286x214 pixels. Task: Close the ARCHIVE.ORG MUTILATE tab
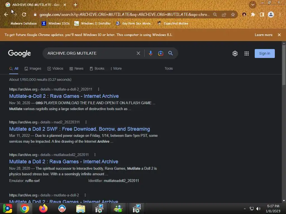pos(65,5)
